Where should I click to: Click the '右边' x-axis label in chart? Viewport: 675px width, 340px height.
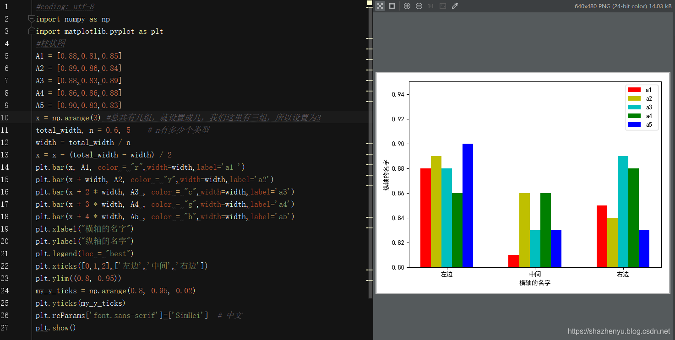coord(623,275)
